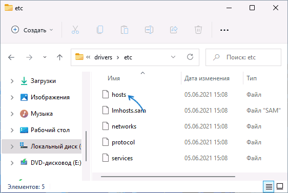Screen dimensions: 288x193
Task: Click the Поиск: etc search field
Action: tap(243, 57)
